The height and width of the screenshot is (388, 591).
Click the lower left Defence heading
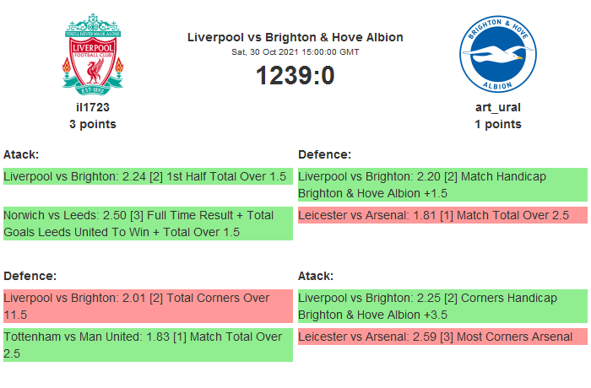coord(30,276)
